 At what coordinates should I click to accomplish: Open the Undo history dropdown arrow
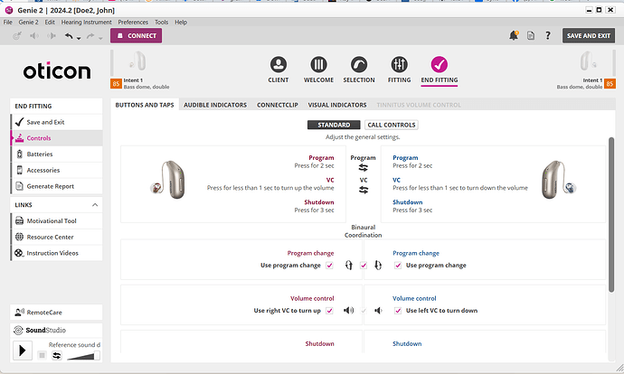(x=79, y=38)
